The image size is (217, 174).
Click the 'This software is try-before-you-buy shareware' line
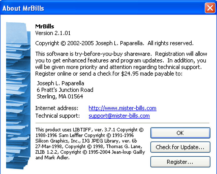click(x=121, y=54)
